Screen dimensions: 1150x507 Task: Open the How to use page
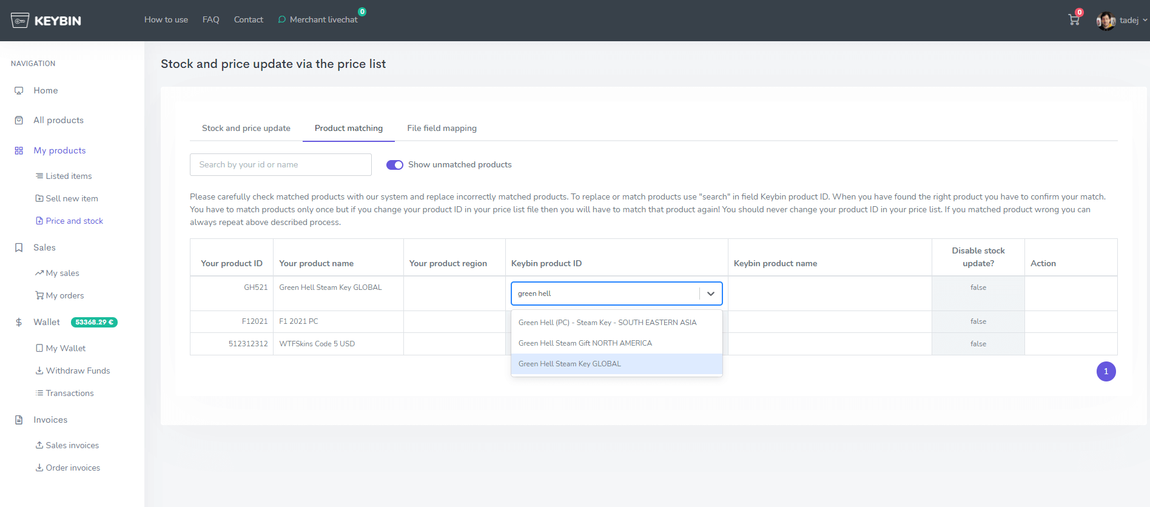tap(166, 19)
